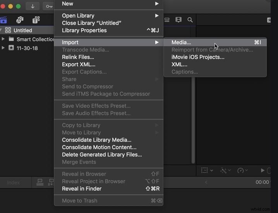Open the retime speedometer dropdown

[x=242, y=170]
